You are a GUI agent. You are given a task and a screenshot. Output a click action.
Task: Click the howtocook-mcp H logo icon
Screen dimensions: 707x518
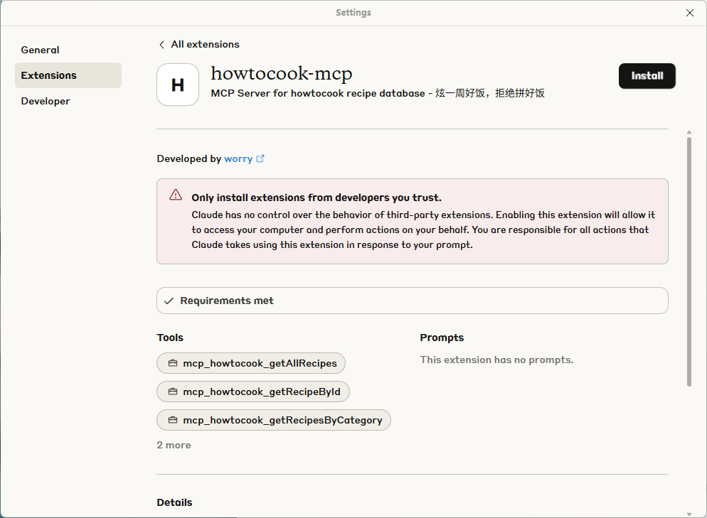[x=178, y=85]
